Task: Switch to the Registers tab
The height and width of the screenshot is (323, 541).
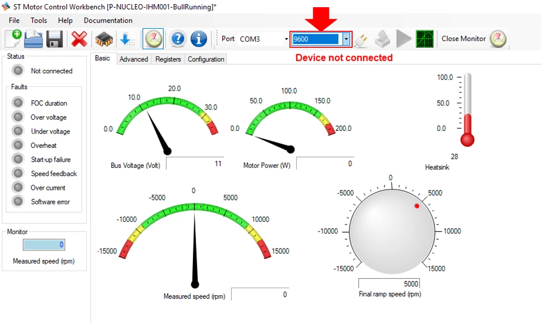Action: coord(168,59)
